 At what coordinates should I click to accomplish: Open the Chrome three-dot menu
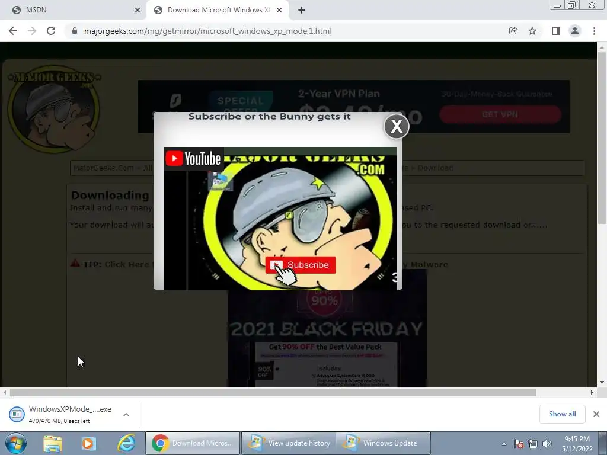[x=594, y=31]
